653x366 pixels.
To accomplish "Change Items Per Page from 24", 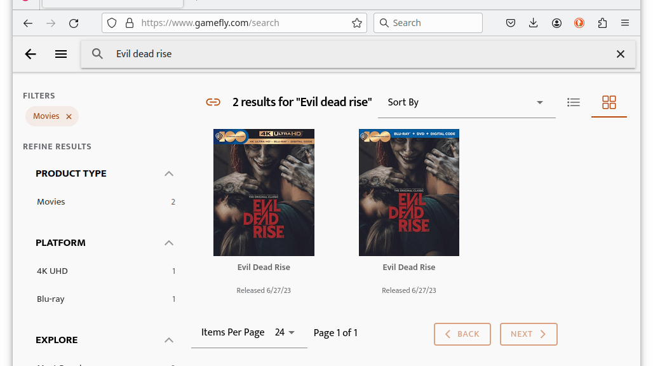I will 285,332.
